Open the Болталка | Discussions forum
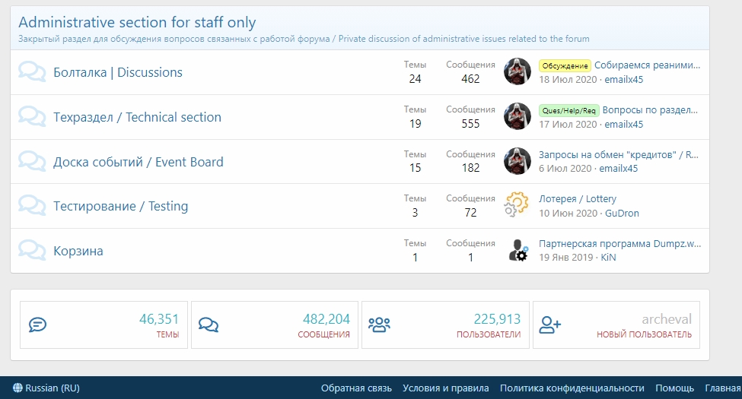Image resolution: width=742 pixels, height=399 pixels. pos(118,72)
